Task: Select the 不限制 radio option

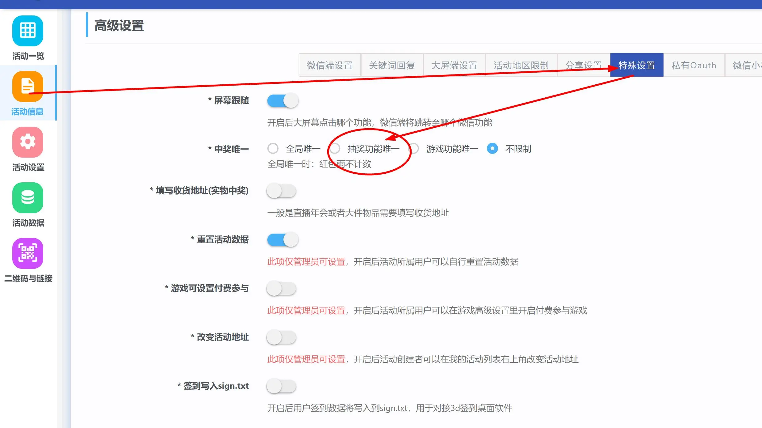Action: (492, 149)
